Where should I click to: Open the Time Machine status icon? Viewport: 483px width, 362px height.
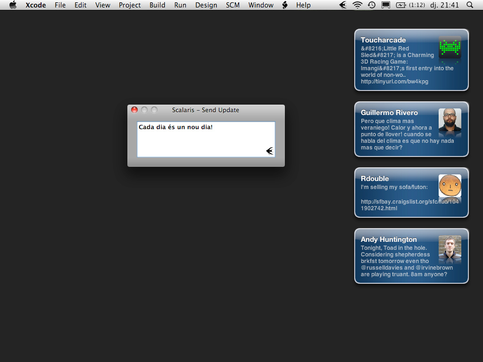pos(372,5)
